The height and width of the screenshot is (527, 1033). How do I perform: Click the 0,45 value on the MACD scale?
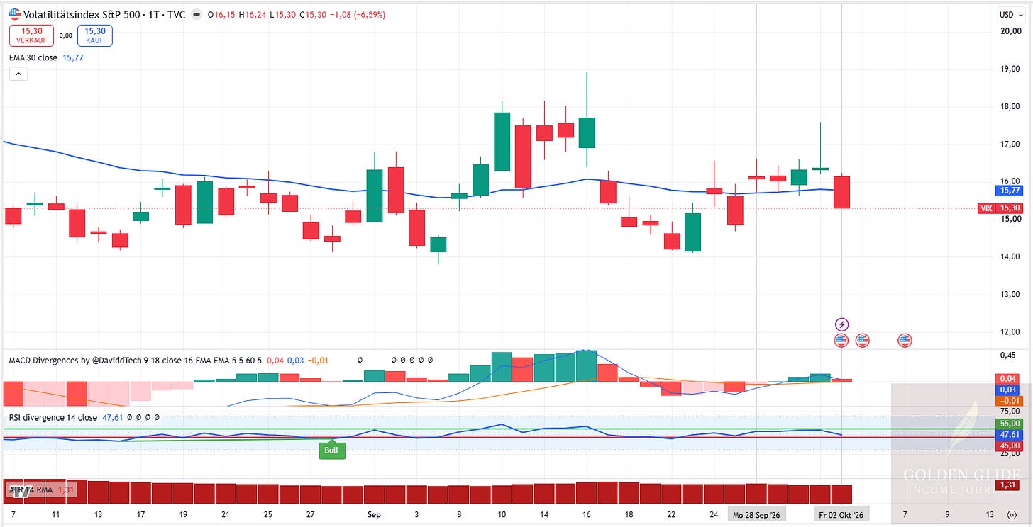pos(1010,355)
